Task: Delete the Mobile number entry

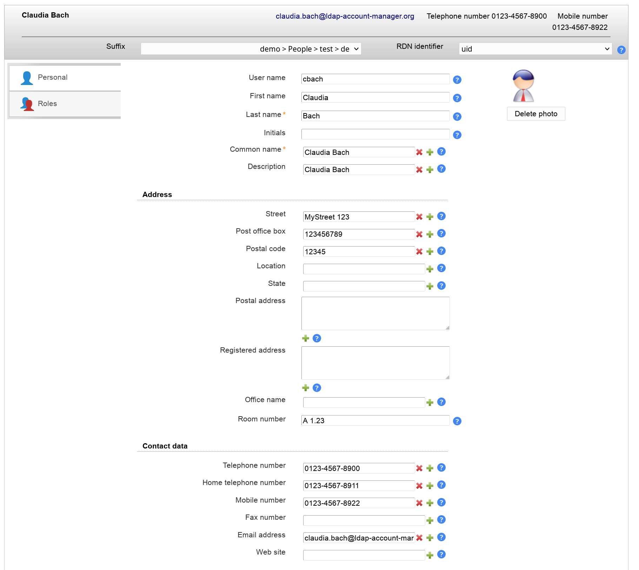Action: tap(419, 503)
